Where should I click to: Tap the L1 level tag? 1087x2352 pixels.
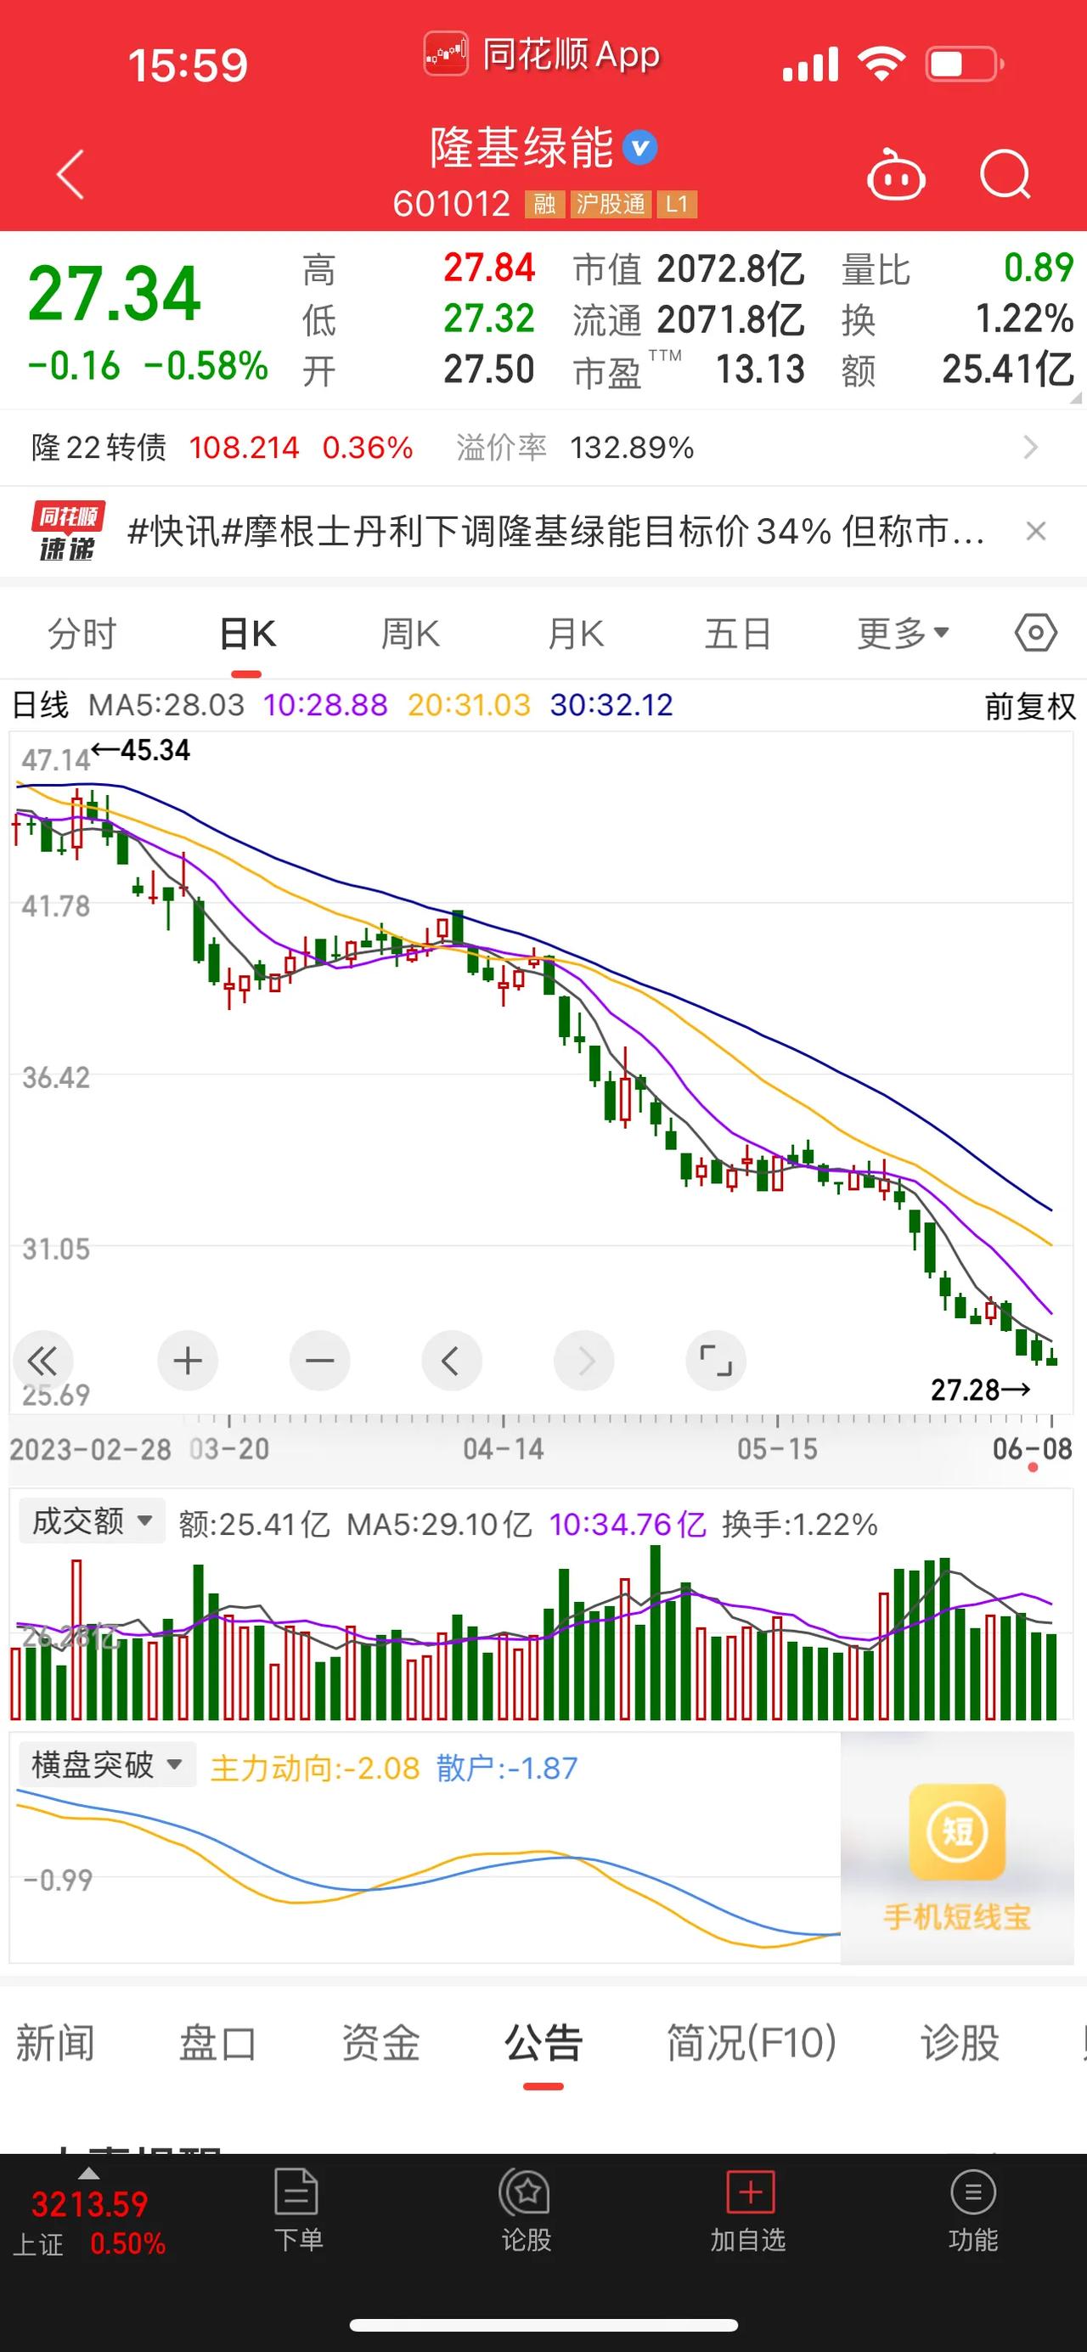click(676, 204)
